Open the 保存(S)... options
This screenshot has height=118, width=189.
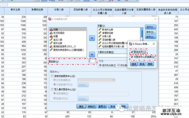[x=151, y=32]
